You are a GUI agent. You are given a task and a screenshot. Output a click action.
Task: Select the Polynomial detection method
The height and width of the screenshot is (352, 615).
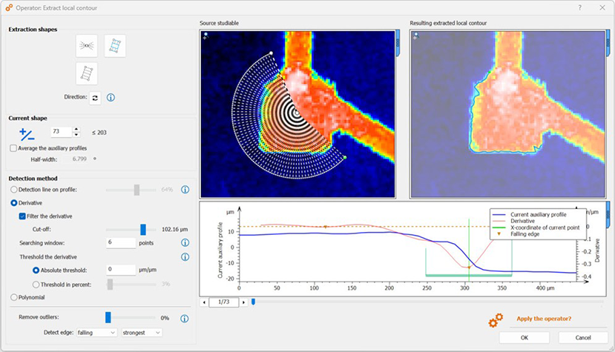(x=14, y=297)
